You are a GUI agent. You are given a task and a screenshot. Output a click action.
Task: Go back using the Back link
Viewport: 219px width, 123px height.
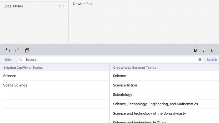point(9,60)
